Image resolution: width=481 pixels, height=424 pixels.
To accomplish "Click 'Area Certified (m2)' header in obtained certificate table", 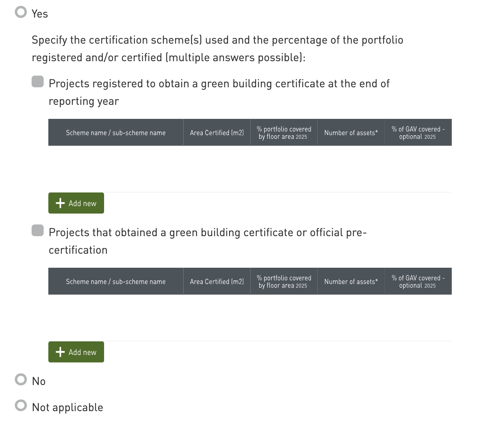I will coord(217,281).
